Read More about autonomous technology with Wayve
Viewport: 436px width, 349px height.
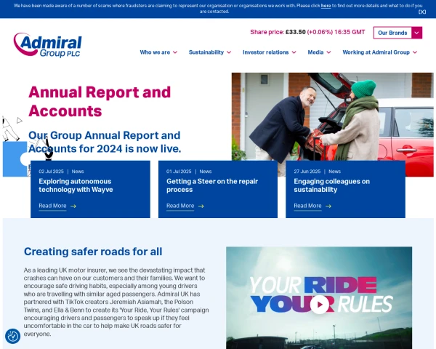(x=52, y=206)
